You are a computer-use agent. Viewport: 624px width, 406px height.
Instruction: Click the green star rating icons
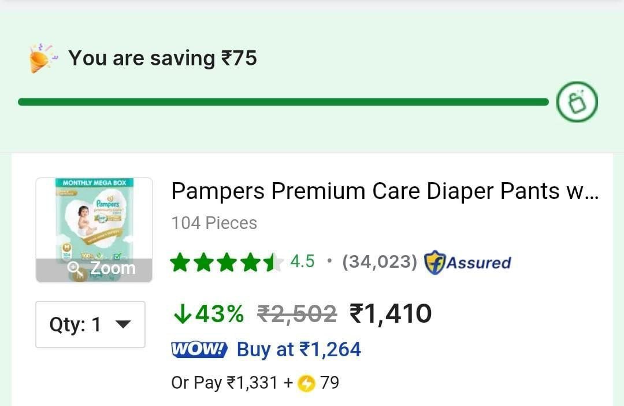(225, 263)
